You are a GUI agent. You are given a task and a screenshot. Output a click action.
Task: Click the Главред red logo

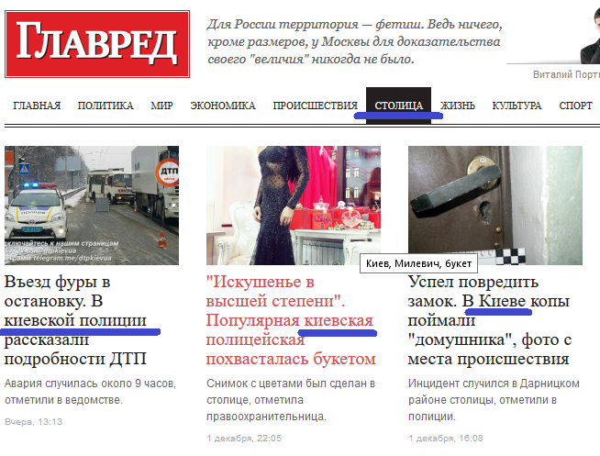(x=97, y=44)
